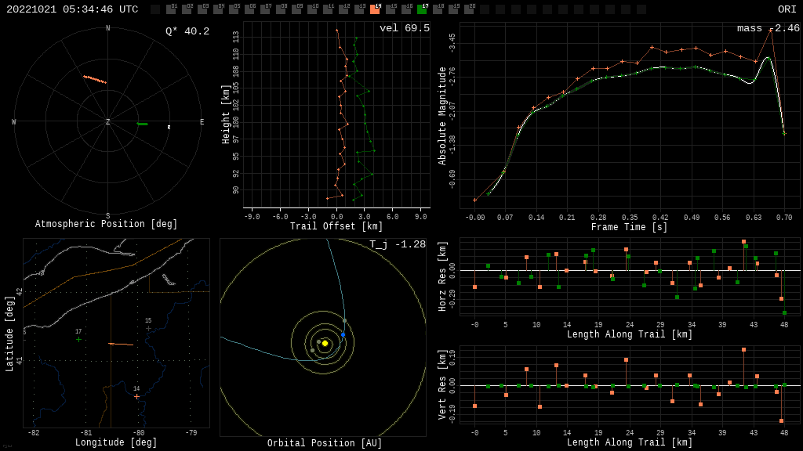This screenshot has height=451, width=803.
Task: Click the -79 longitude tick label
Action: pos(191,432)
